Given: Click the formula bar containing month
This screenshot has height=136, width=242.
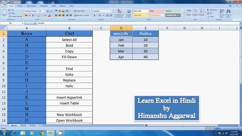Looking at the screenshot, I should [x=138, y=23].
